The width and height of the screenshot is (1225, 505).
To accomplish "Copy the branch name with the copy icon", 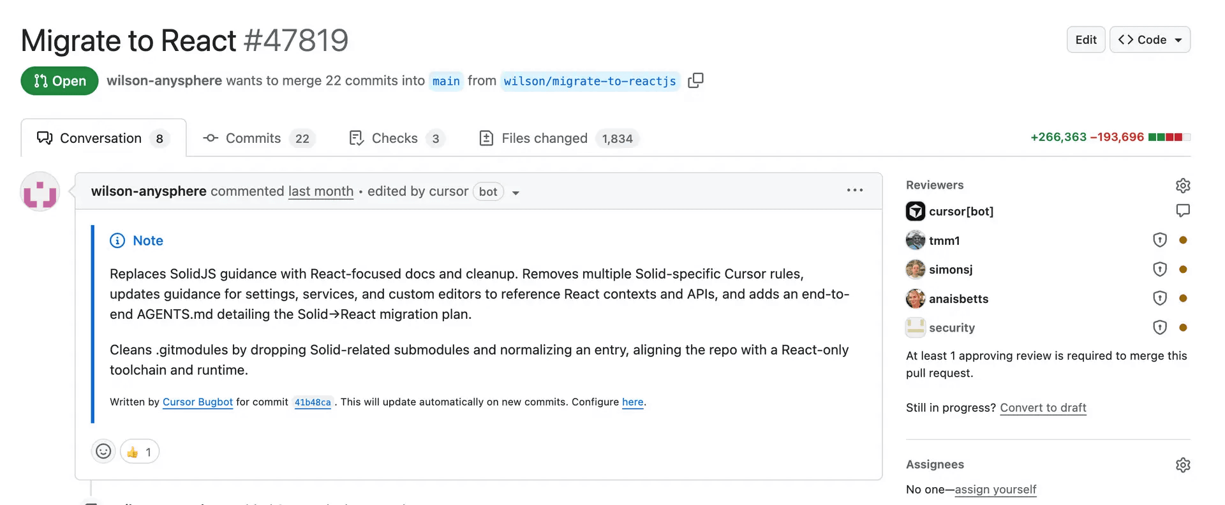I will 695,80.
